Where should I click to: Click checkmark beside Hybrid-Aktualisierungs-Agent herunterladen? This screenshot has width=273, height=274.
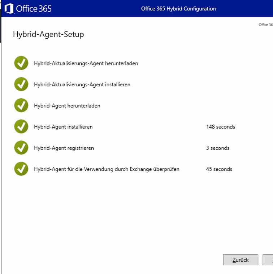pyautogui.click(x=21, y=63)
